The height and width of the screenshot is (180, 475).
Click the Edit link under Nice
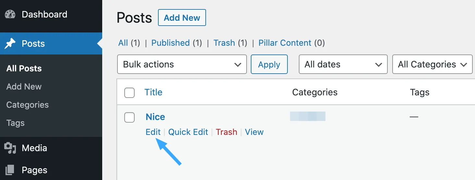coord(153,132)
